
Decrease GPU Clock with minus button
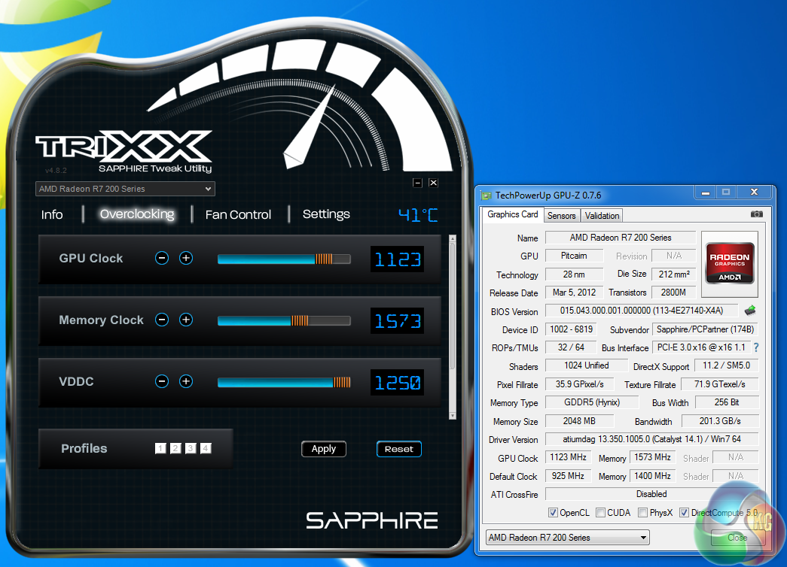pos(162,258)
